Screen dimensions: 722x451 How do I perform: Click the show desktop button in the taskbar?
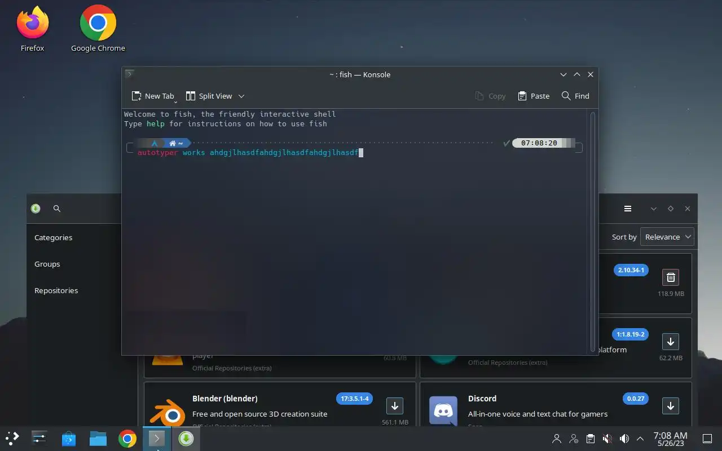[707, 439]
